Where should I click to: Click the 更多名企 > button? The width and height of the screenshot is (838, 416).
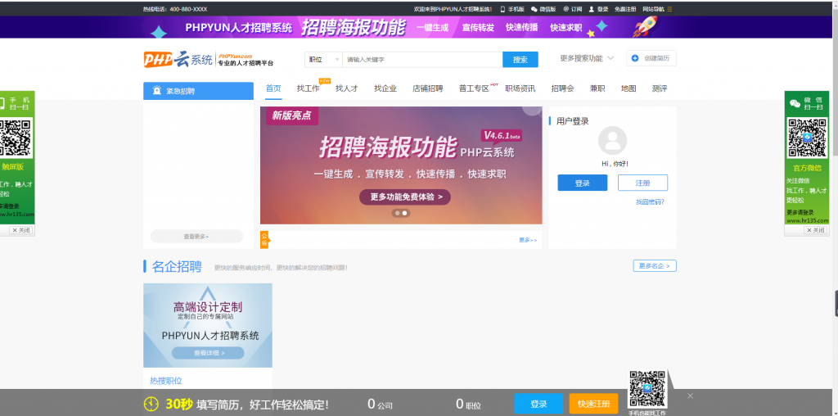(655, 266)
